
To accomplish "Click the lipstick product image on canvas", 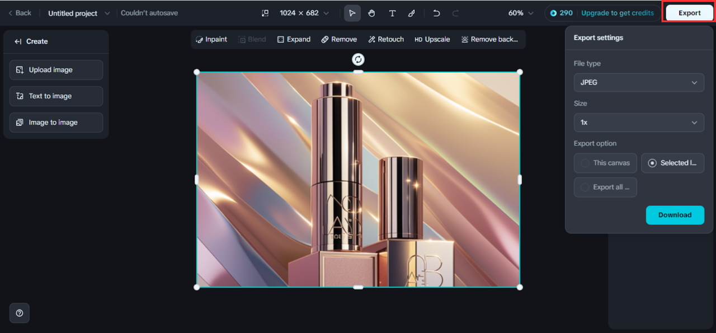I will tap(358, 180).
